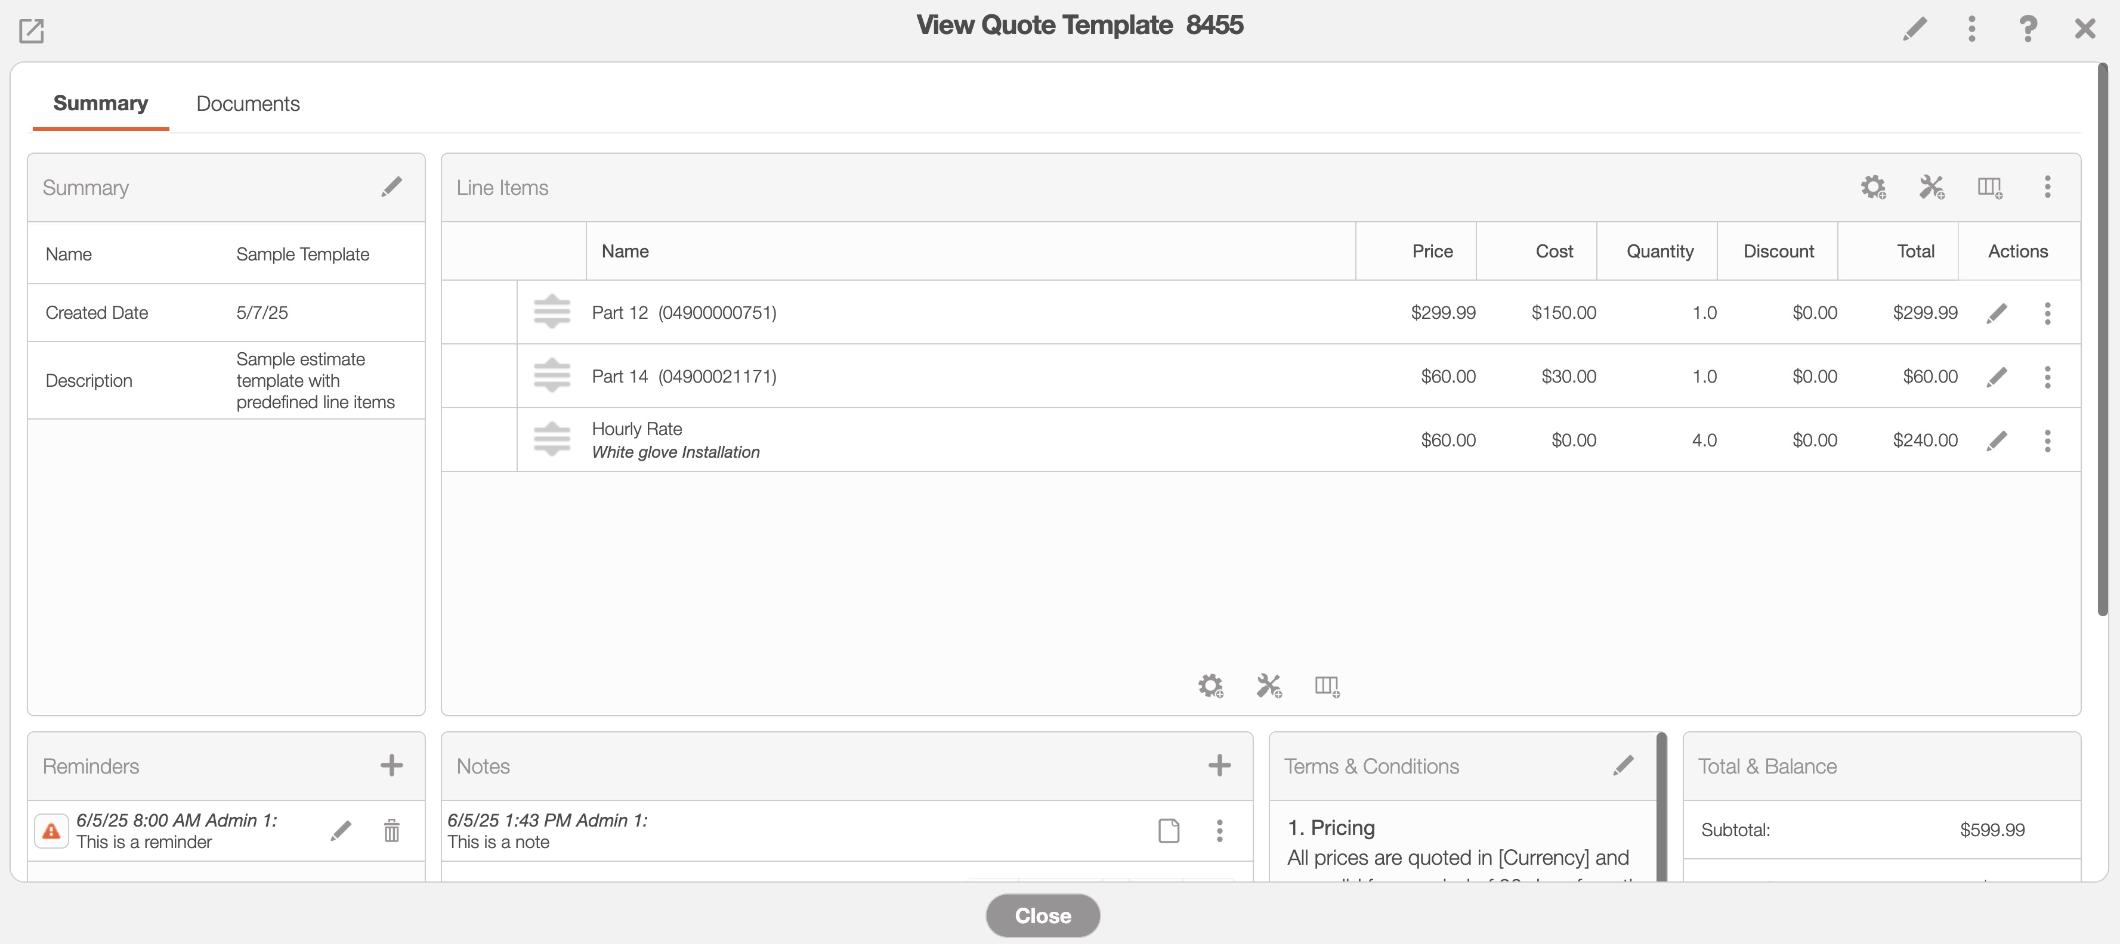
Task: Add labor using wrench icon in Line Items header
Action: (1931, 187)
